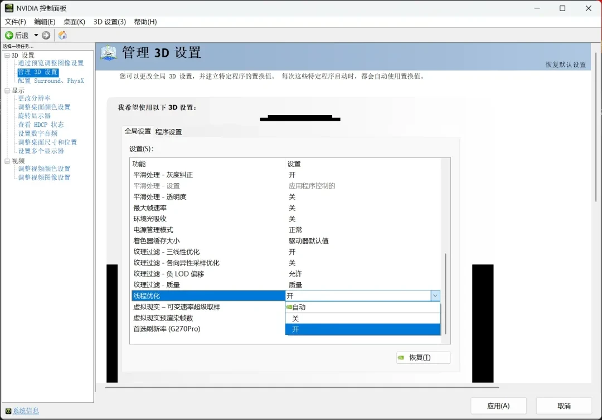Open 调整桌面颜色设置 in the task tree
Viewport: 602px width, 420px height.
click(44, 107)
